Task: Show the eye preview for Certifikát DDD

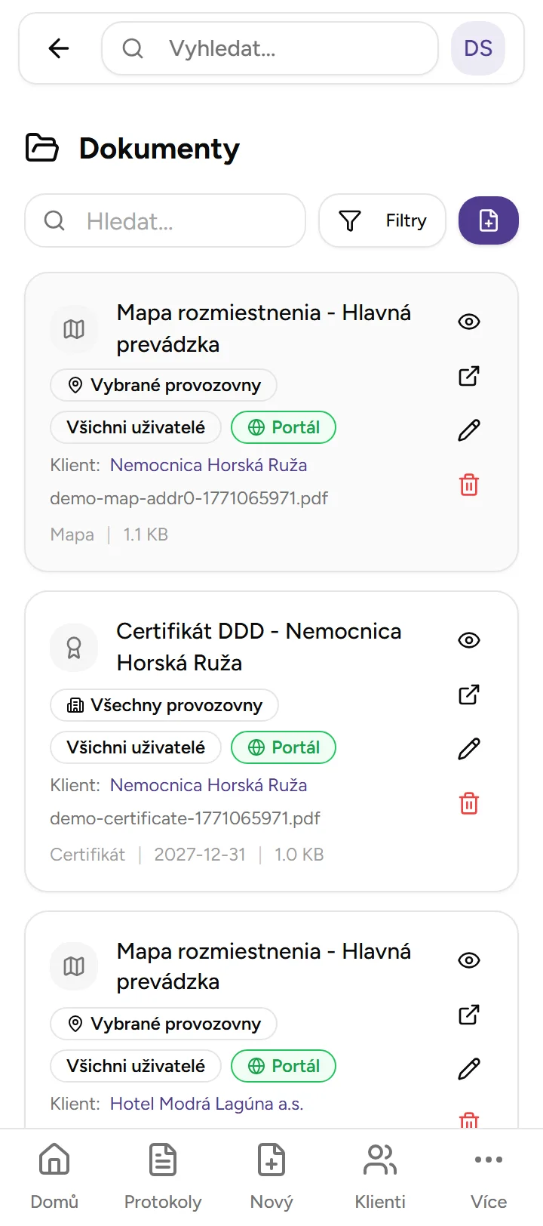Action: 468,639
